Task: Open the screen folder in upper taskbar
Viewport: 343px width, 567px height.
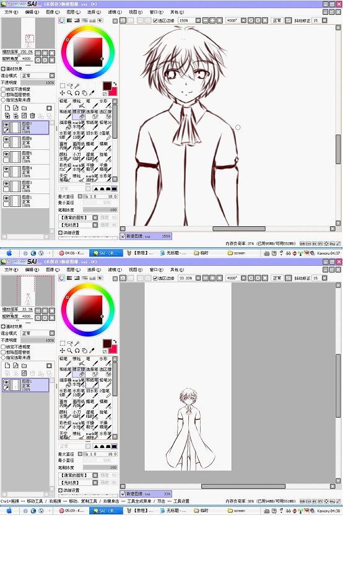Action: [x=237, y=253]
